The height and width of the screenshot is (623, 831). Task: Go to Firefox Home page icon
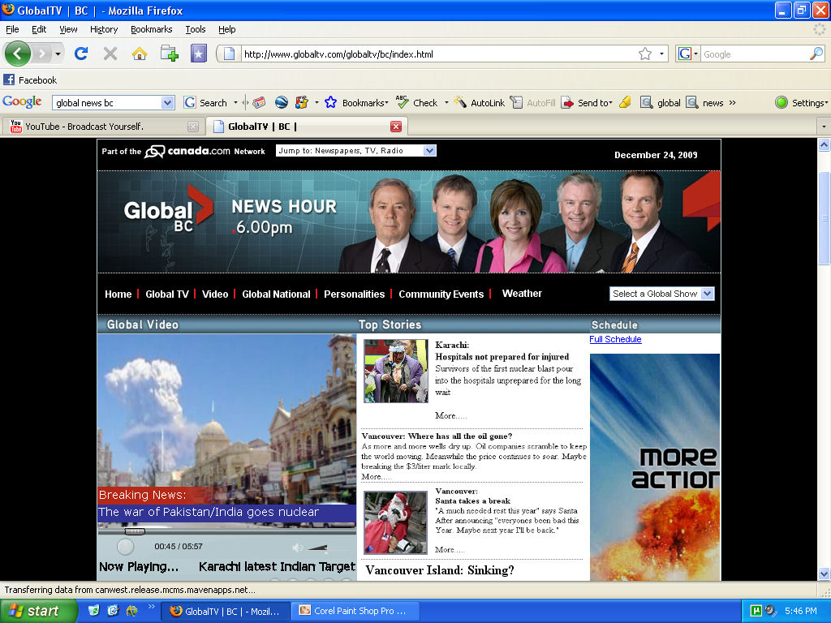[x=140, y=54]
